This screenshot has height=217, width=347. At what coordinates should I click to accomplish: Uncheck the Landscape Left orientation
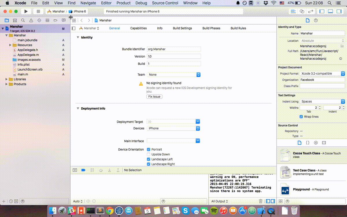click(149, 159)
